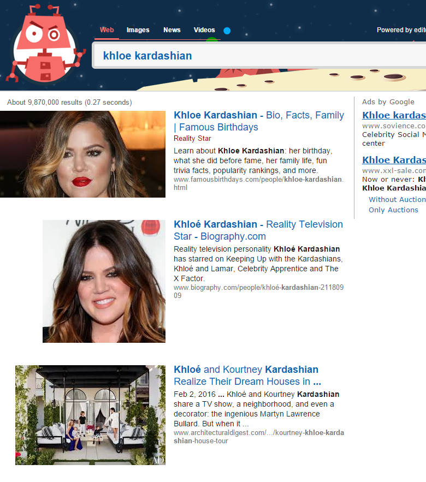Screen dimensions: 426x482
Task: Open the xxl-sale ad headline link
Action: click(394, 160)
